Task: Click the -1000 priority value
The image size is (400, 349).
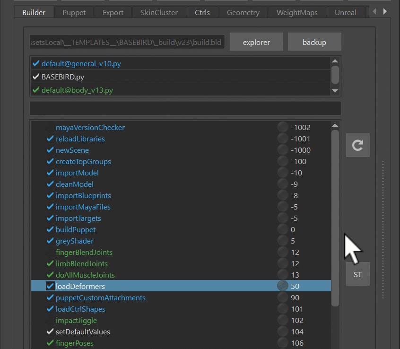Action: tap(301, 150)
